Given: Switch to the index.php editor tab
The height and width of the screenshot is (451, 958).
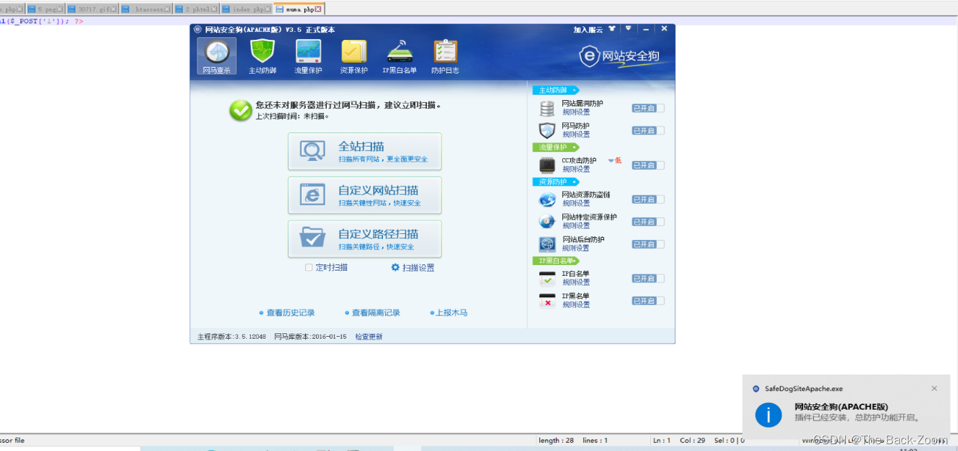Looking at the screenshot, I should 246,9.
